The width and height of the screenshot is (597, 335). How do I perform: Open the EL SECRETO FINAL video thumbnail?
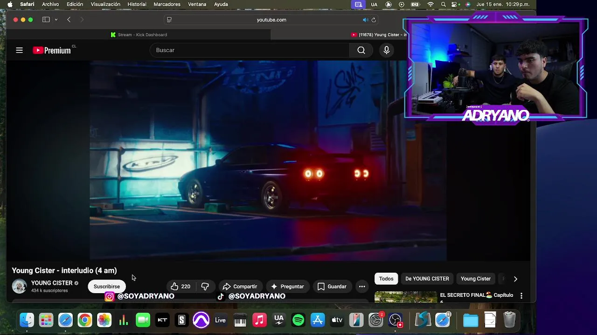406,297
